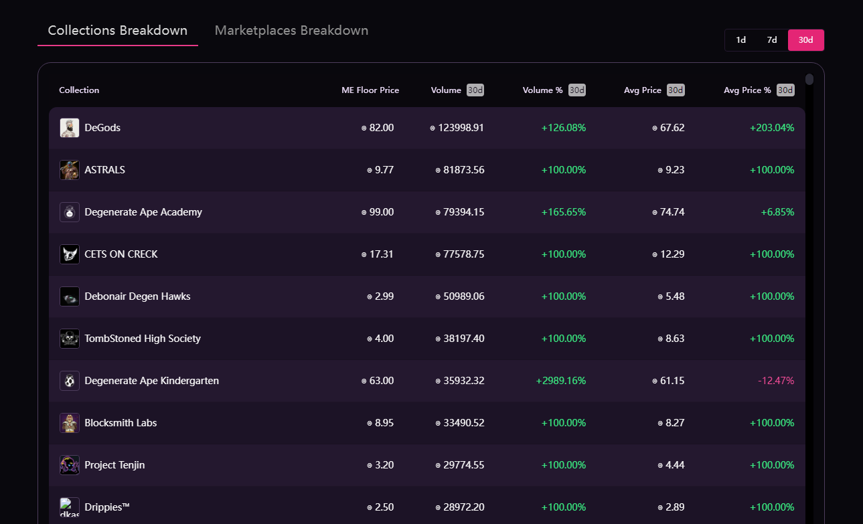Open the DeGods collection name
The width and height of the screenshot is (863, 524).
102,128
